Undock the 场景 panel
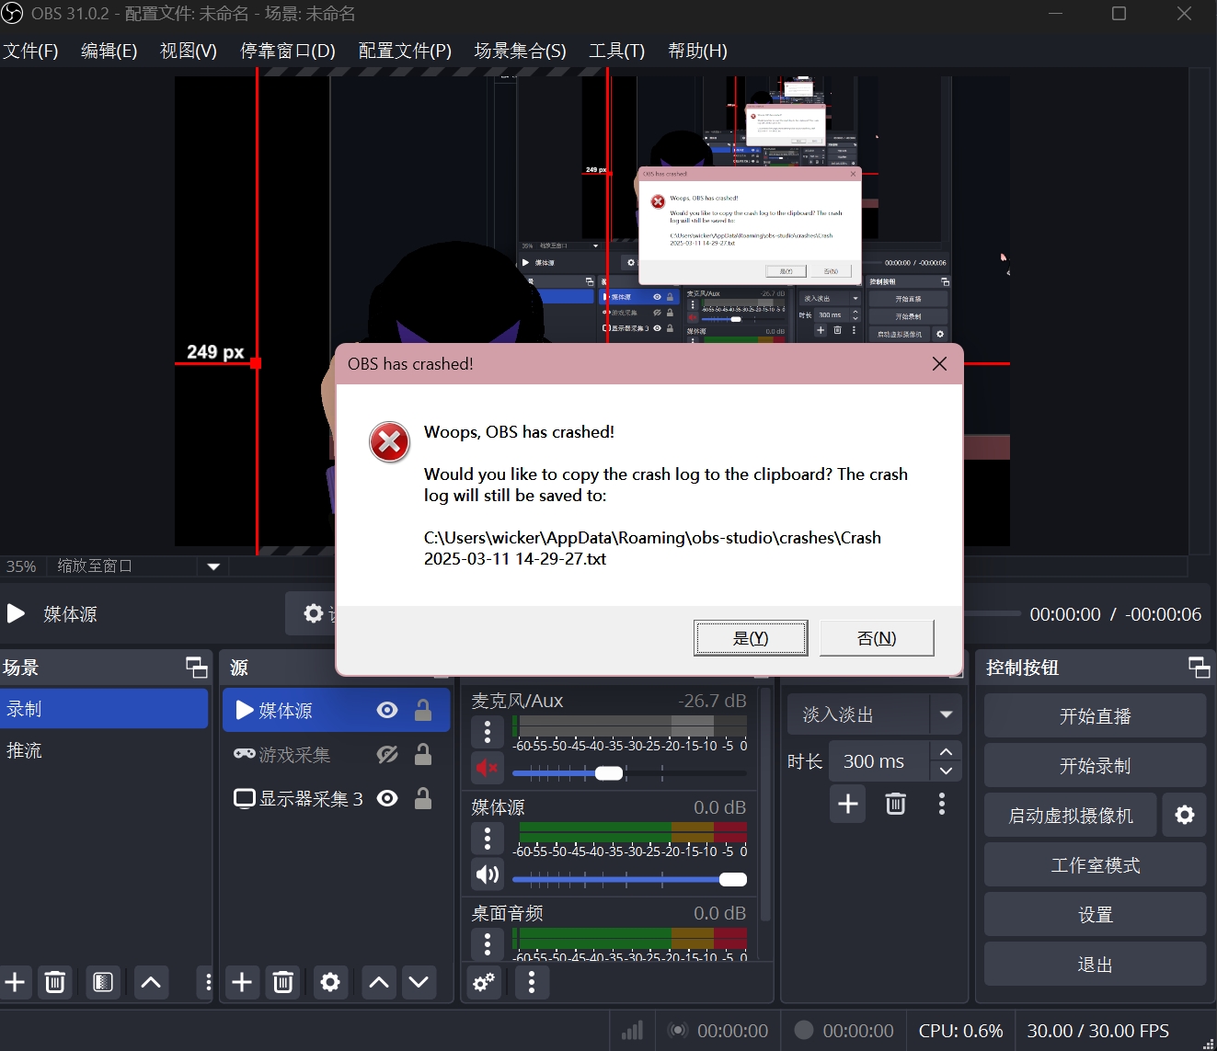Image resolution: width=1217 pixels, height=1051 pixels. click(197, 668)
